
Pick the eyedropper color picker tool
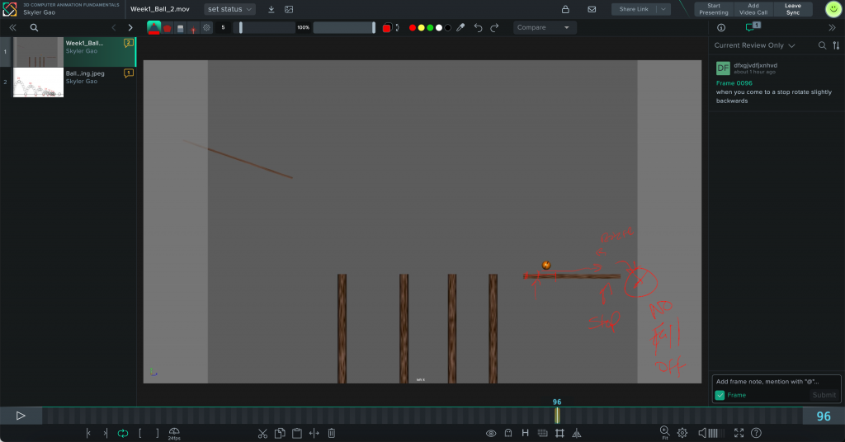coord(461,27)
